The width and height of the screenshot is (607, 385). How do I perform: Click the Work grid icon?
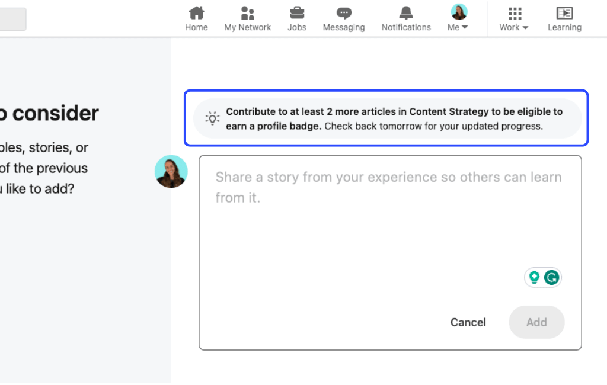(x=513, y=12)
